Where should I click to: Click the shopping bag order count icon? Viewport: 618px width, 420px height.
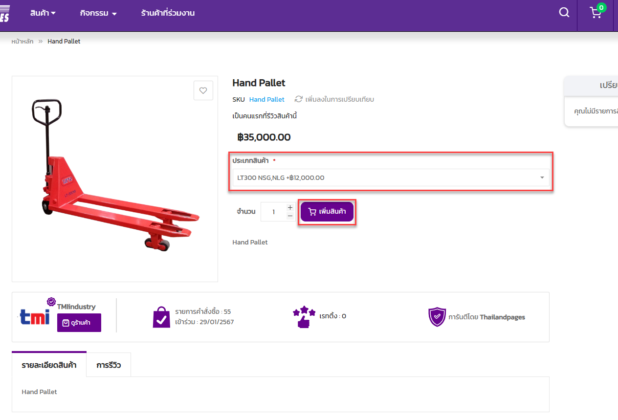tap(161, 317)
